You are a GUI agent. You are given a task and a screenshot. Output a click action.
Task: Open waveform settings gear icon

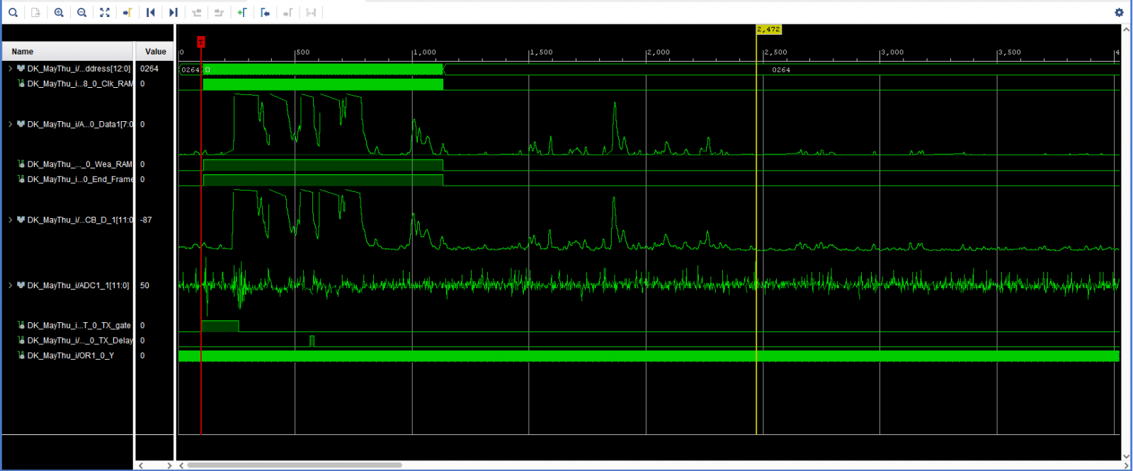pos(1119,12)
